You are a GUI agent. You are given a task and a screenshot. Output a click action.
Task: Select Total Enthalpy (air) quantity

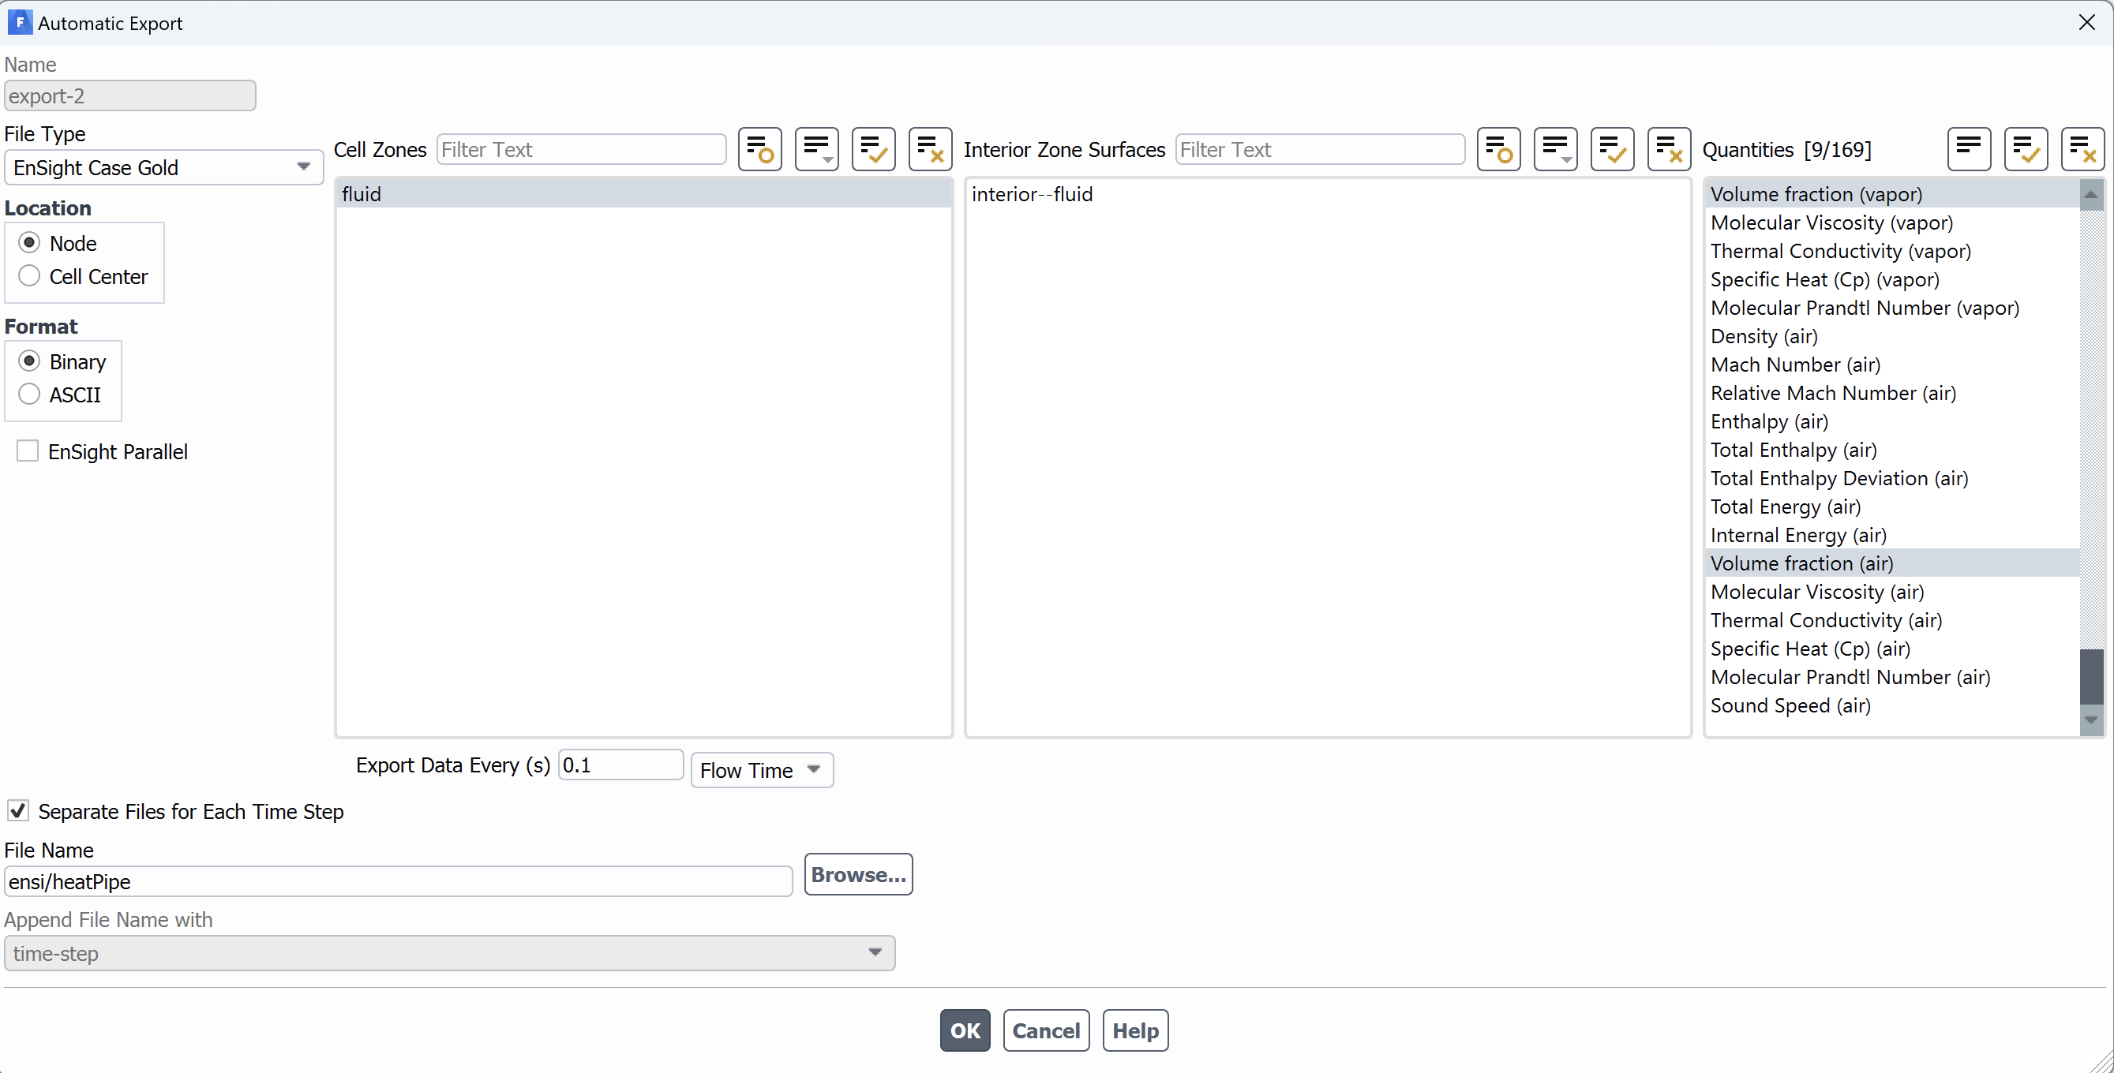[x=1892, y=450]
